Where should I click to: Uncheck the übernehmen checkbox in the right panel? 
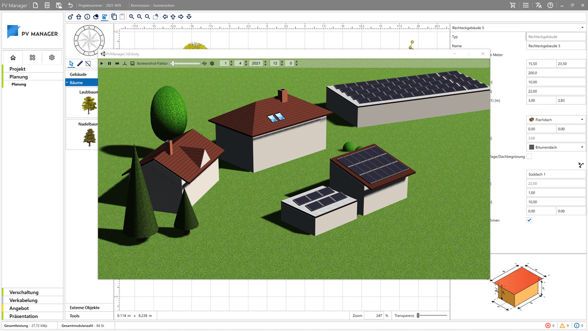click(x=529, y=220)
